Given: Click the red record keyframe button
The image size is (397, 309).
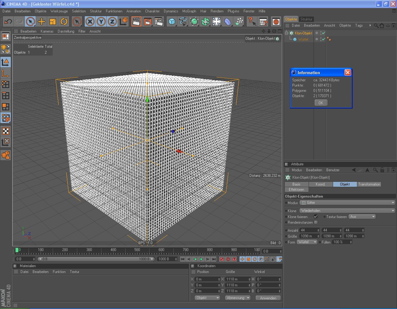Looking at the screenshot, I should click(222, 259).
